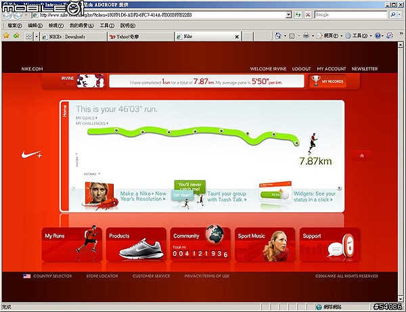
Task: Open the My Runs tile
Action: coord(72,244)
